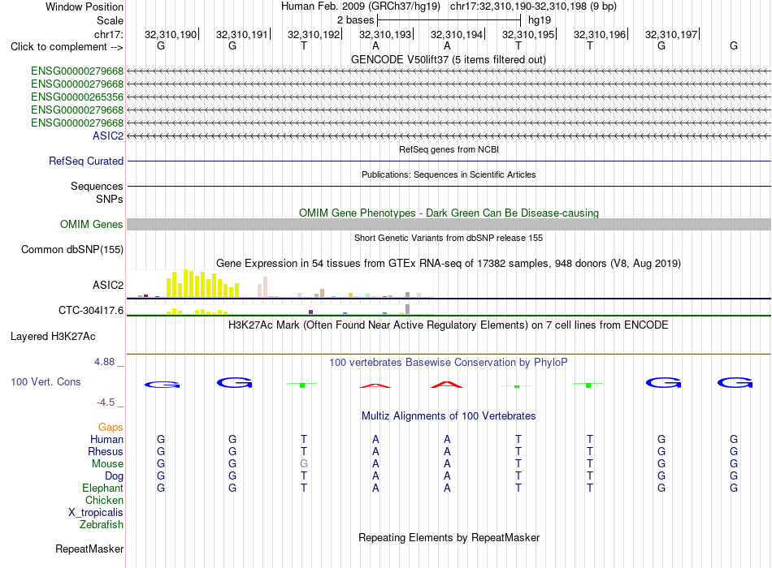Click the 'Chicken' alignment species label

(104, 500)
